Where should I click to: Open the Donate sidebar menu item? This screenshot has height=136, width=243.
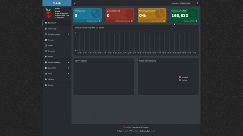[x=57, y=85]
